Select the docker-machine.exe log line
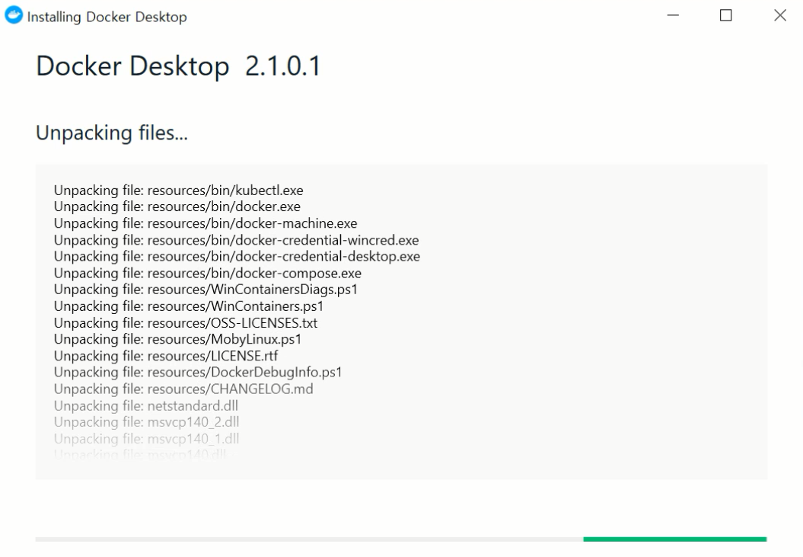 tap(206, 223)
